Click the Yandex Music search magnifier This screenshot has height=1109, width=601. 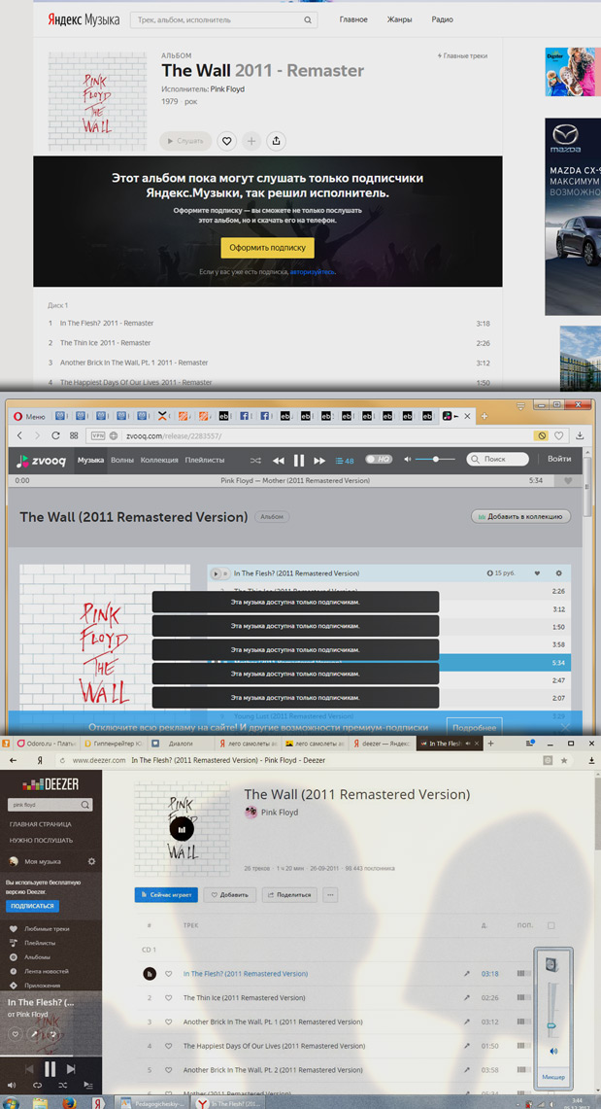click(308, 19)
